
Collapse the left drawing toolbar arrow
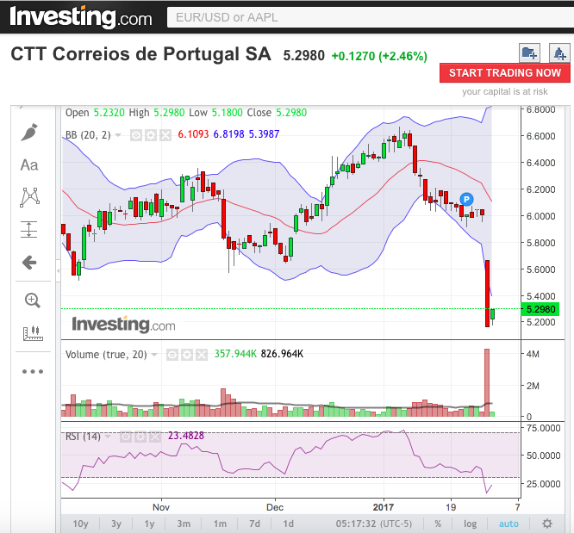[x=59, y=270]
